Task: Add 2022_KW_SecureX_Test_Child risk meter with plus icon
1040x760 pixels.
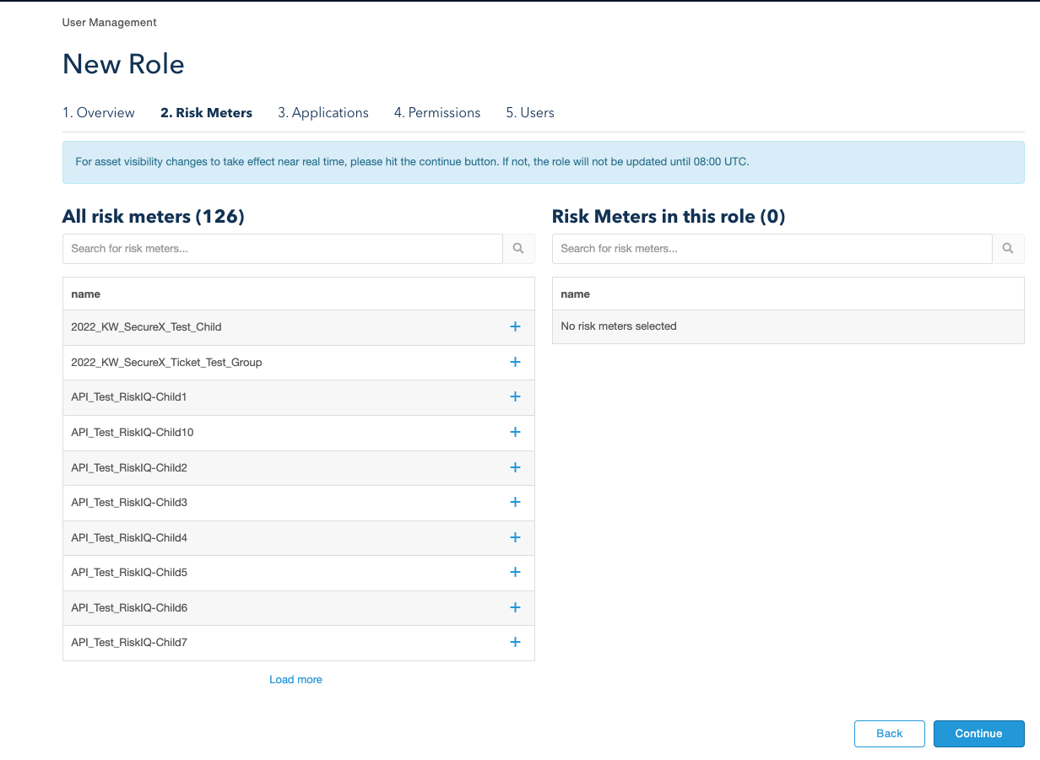Action: click(x=515, y=326)
